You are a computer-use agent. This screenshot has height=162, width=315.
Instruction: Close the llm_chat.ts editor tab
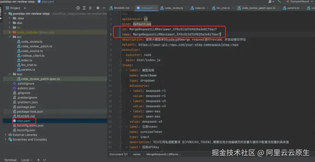pos(233,8)
